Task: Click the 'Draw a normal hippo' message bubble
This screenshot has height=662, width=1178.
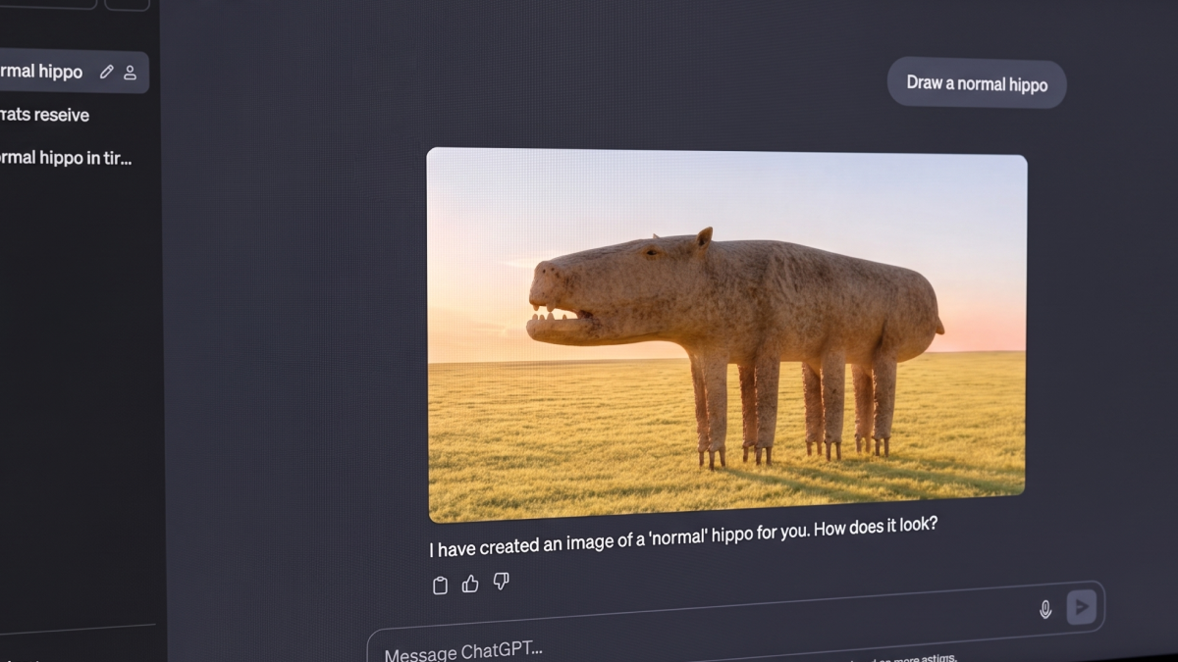Action: click(x=976, y=83)
